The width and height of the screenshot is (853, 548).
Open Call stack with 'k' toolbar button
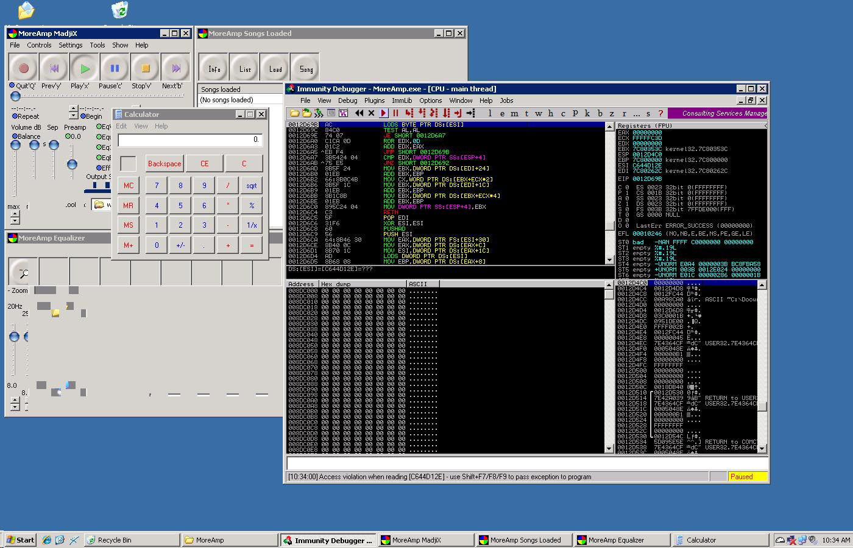(x=587, y=113)
